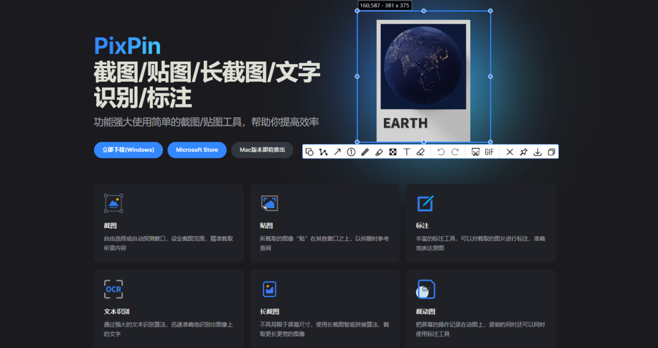Redo the annotation
Image resolution: width=658 pixels, height=348 pixels.
[x=455, y=152]
